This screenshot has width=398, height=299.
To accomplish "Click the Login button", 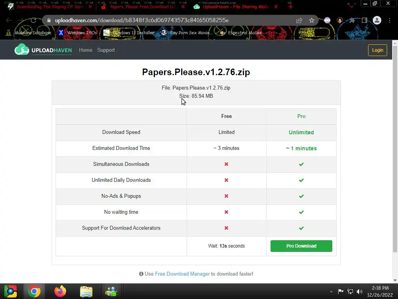I will click(x=377, y=50).
